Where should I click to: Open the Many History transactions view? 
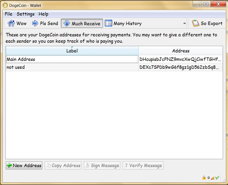point(123,23)
